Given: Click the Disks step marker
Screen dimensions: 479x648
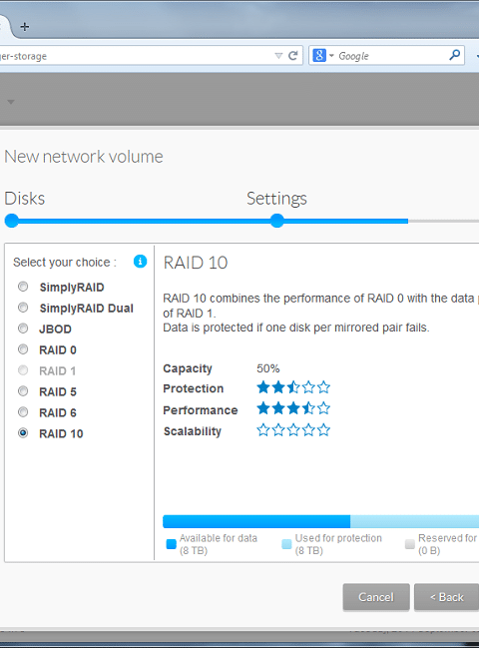Looking at the screenshot, I should tap(12, 221).
